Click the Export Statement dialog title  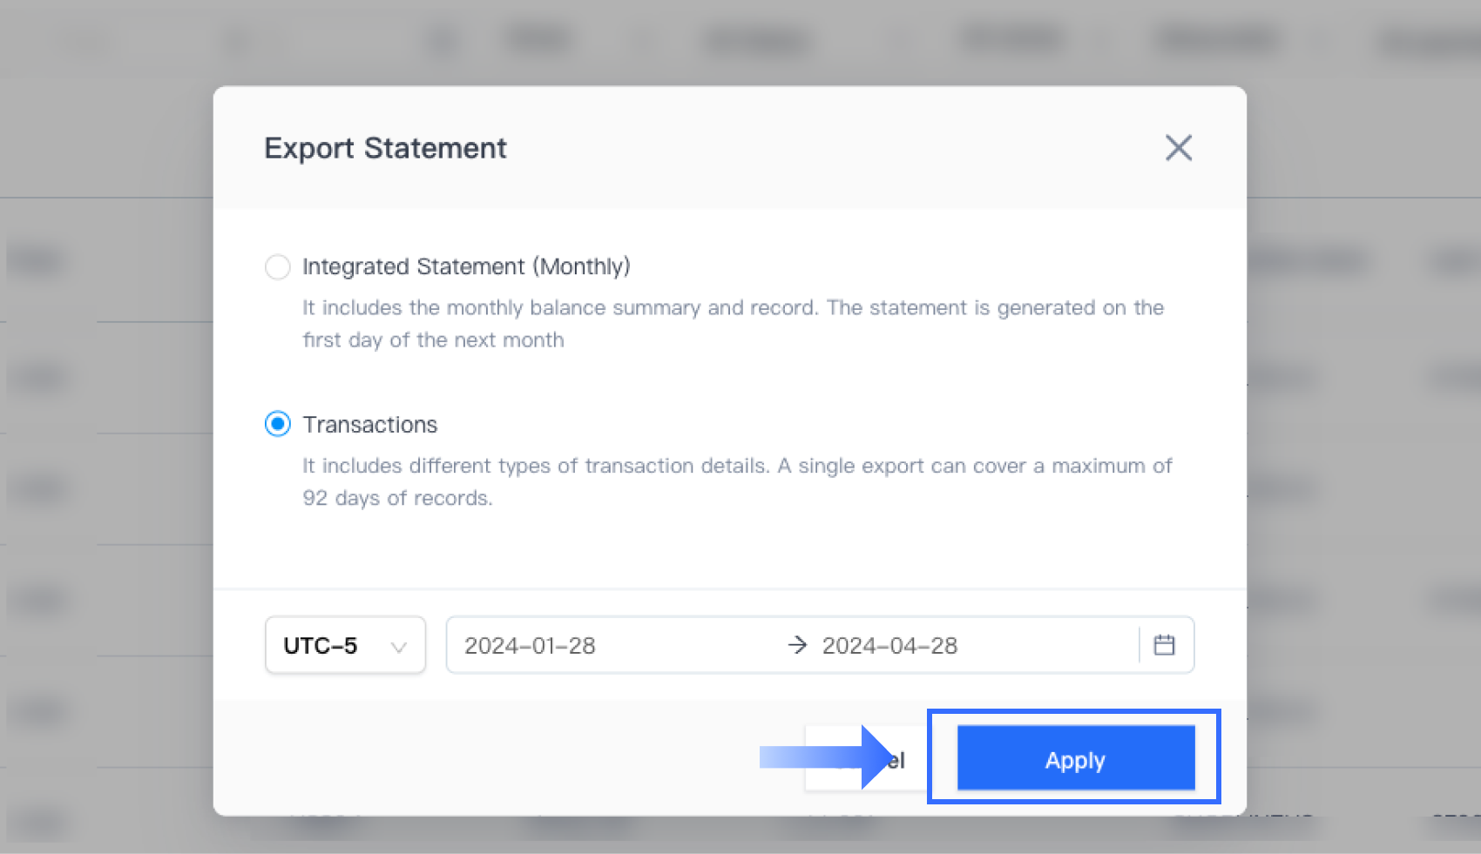[385, 148]
